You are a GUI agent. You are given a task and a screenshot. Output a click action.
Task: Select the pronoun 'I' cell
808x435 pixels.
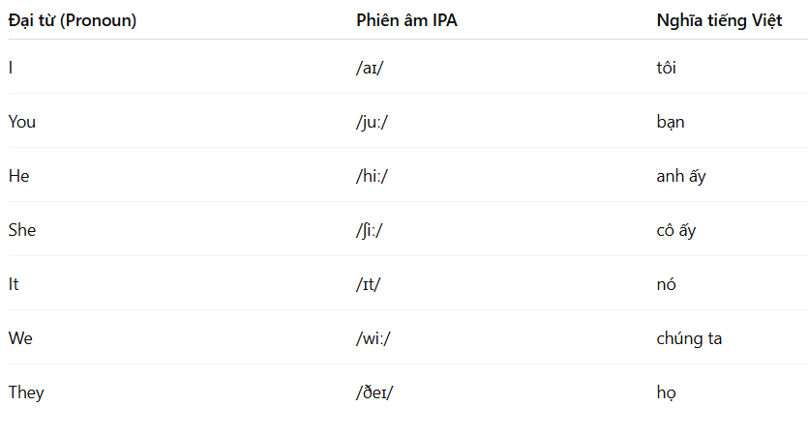[11, 68]
